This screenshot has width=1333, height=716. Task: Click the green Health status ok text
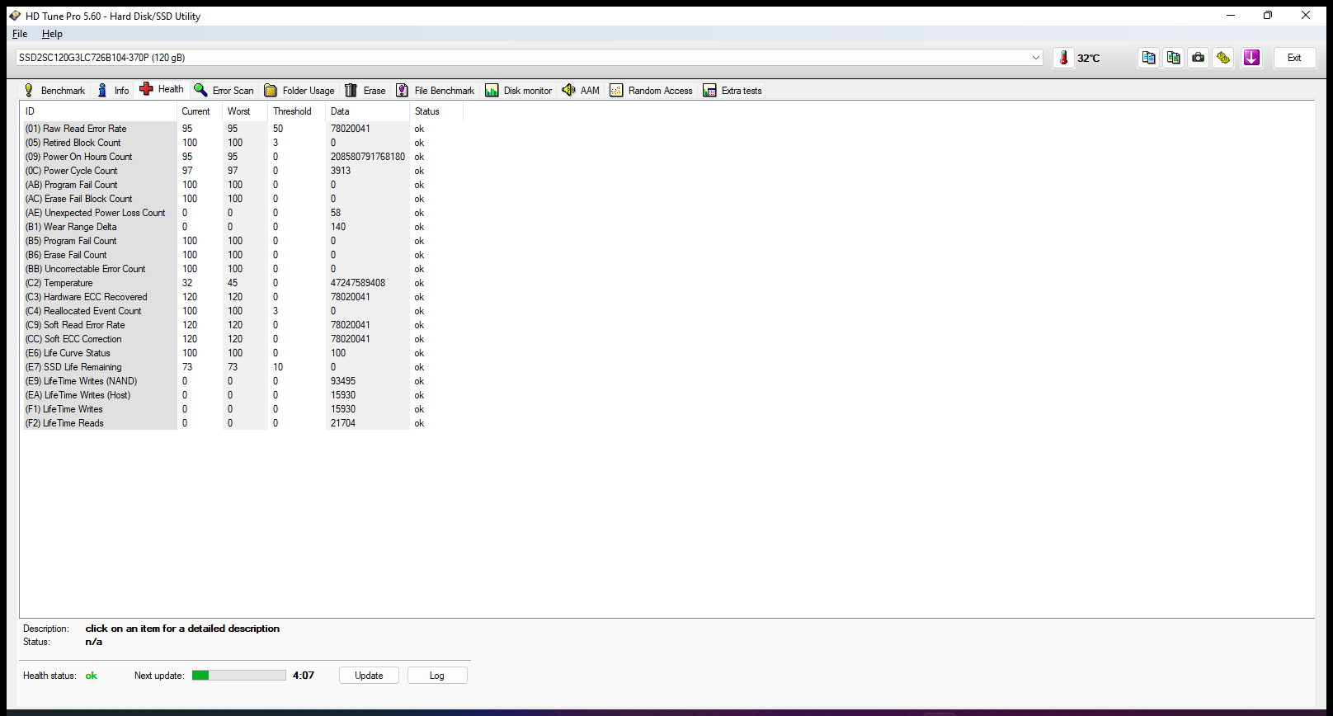[92, 676]
